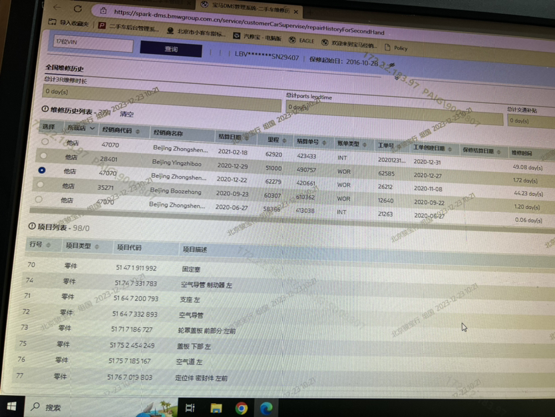Sort by 经销商代码 column

[138, 131]
